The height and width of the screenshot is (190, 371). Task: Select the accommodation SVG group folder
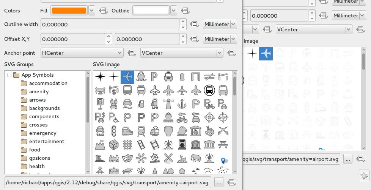coord(48,83)
